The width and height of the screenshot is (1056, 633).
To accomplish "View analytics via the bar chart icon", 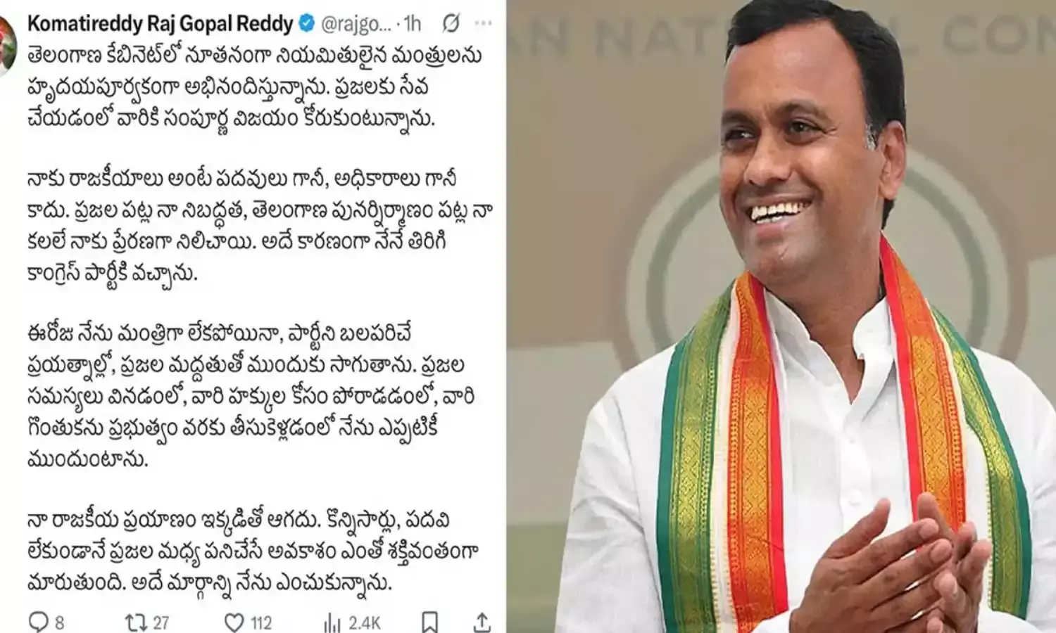I will click(332, 622).
